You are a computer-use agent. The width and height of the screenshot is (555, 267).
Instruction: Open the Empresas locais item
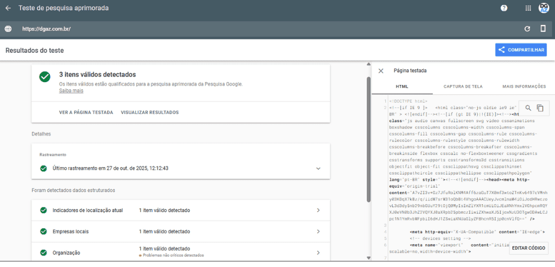click(x=318, y=231)
